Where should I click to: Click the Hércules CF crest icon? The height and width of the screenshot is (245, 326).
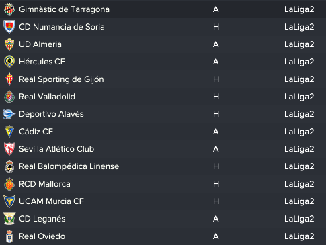point(9,62)
